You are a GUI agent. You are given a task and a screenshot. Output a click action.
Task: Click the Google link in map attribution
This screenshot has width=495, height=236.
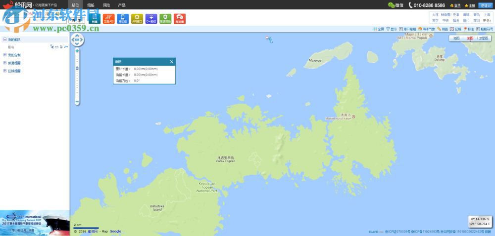[x=115, y=231]
